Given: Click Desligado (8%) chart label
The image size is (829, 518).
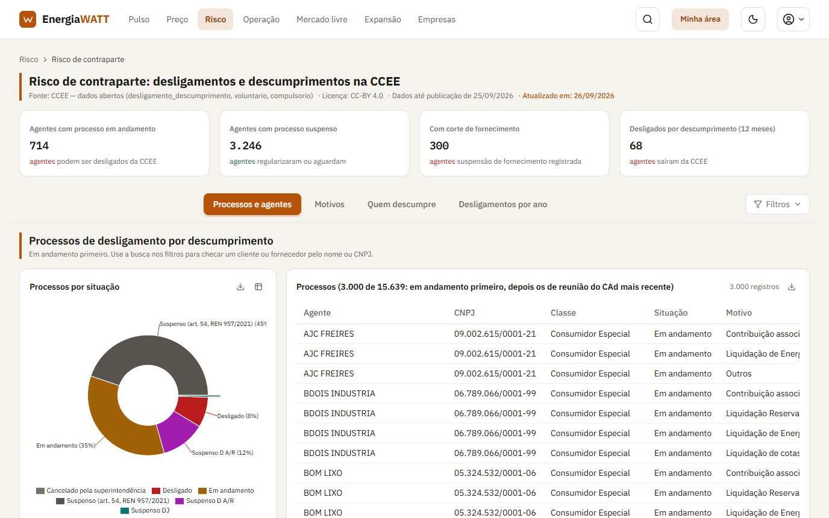Looking at the screenshot, I should coord(237,416).
